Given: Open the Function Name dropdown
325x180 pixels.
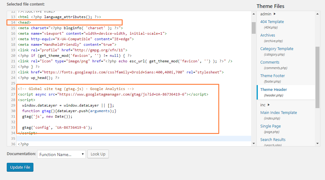Looking at the screenshot, I should click(x=61, y=154).
